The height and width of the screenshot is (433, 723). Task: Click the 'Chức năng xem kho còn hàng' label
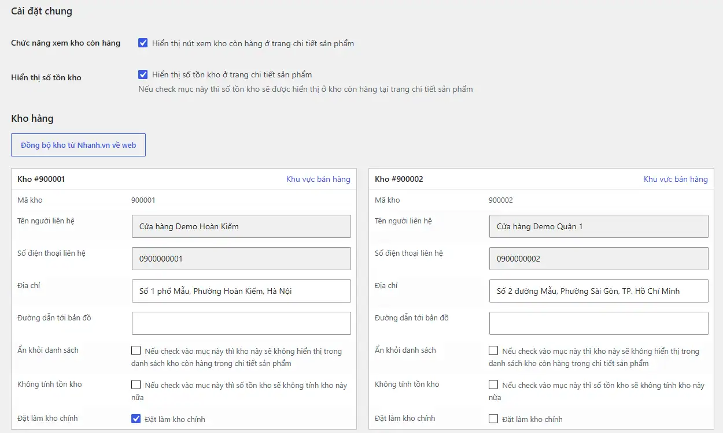pyautogui.click(x=66, y=43)
